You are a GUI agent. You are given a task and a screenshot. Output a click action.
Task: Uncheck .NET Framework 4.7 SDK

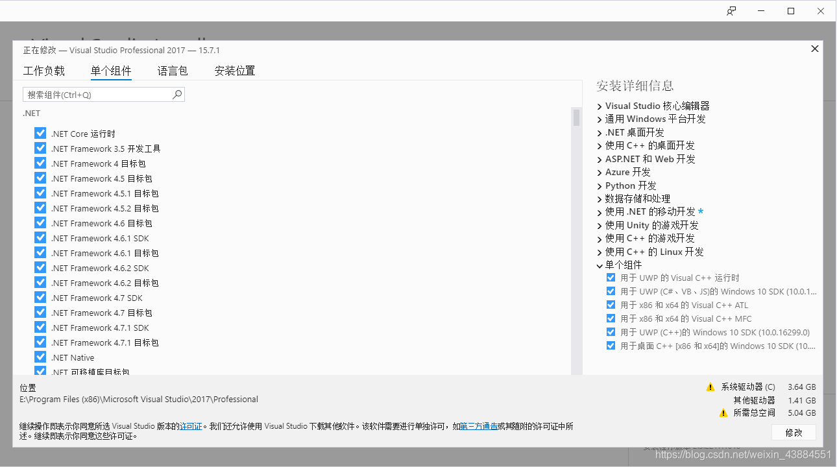click(x=40, y=298)
